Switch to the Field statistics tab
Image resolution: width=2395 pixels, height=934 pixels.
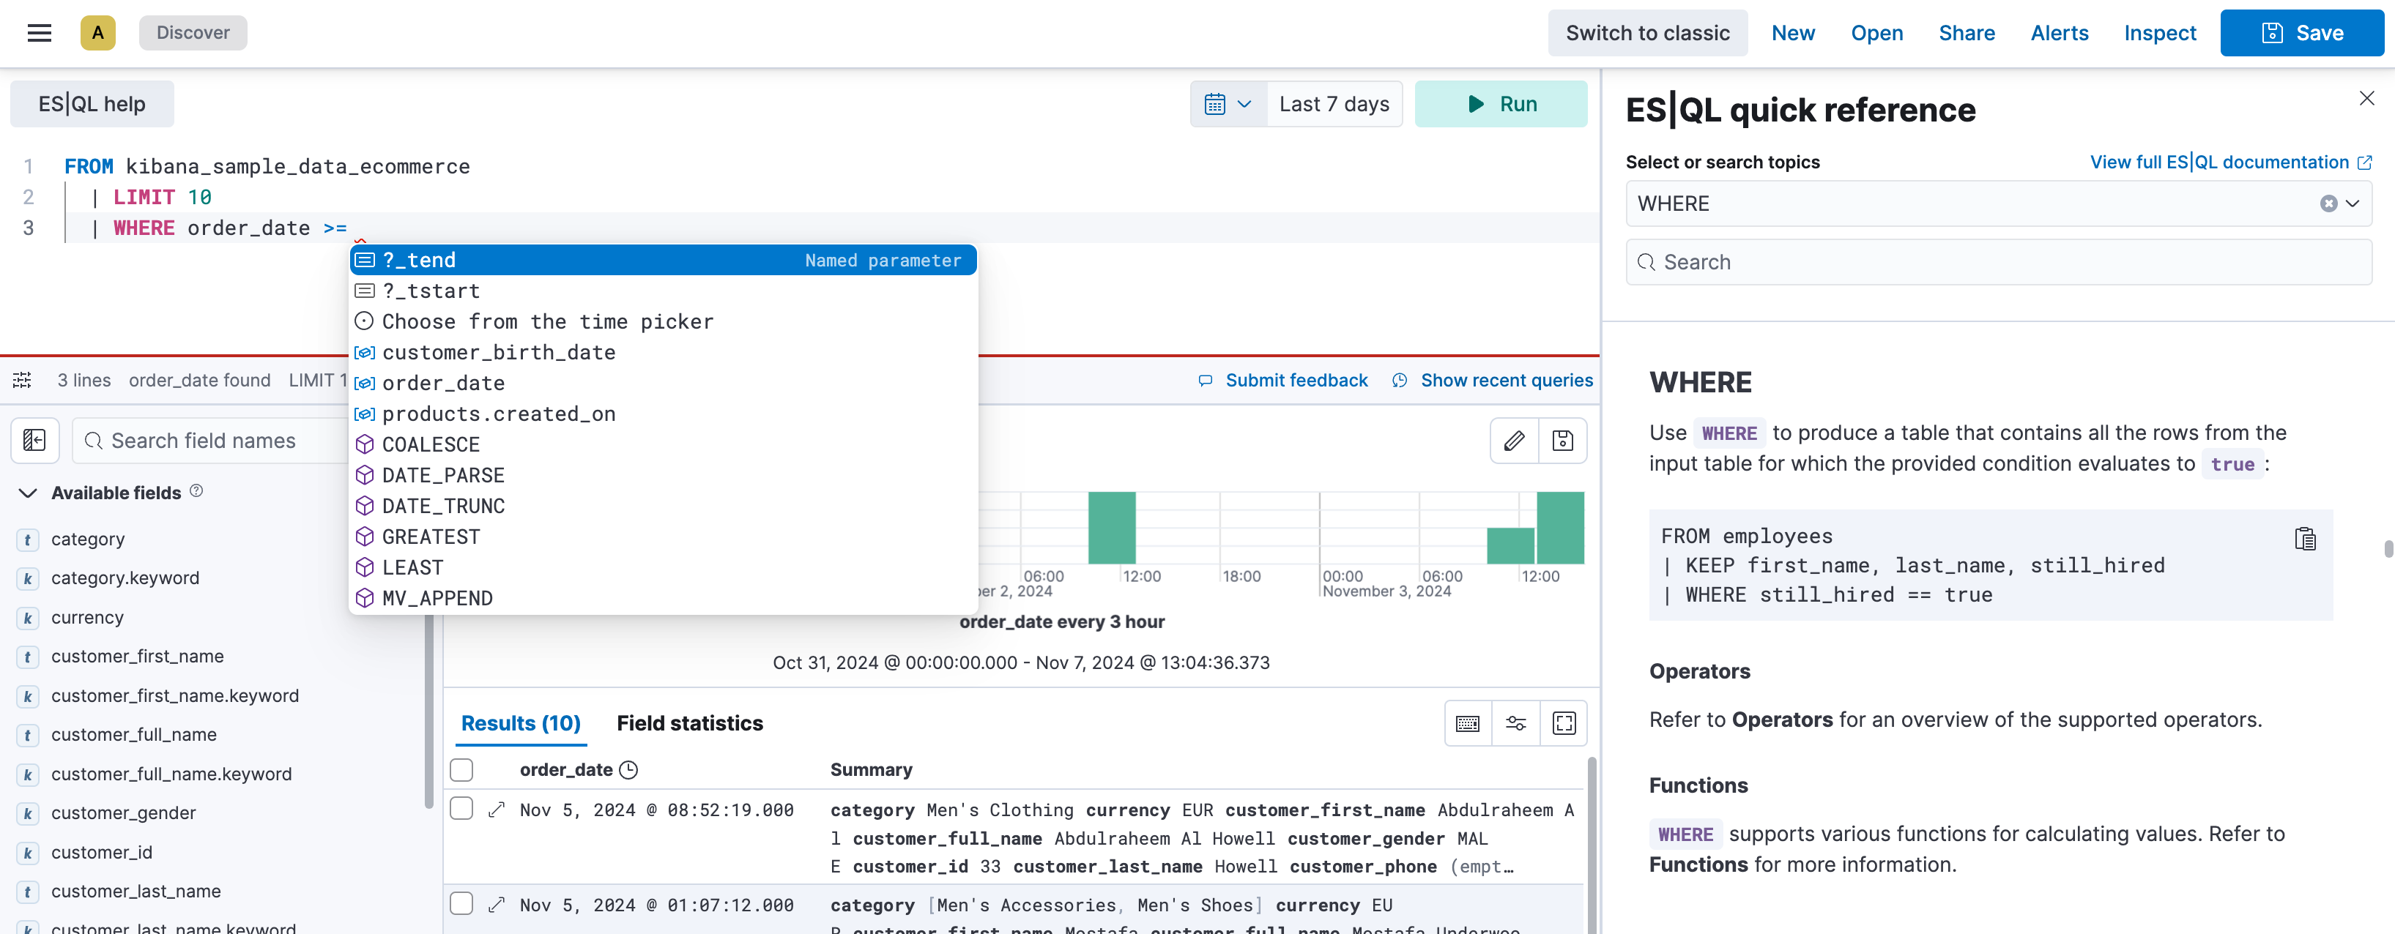[689, 723]
